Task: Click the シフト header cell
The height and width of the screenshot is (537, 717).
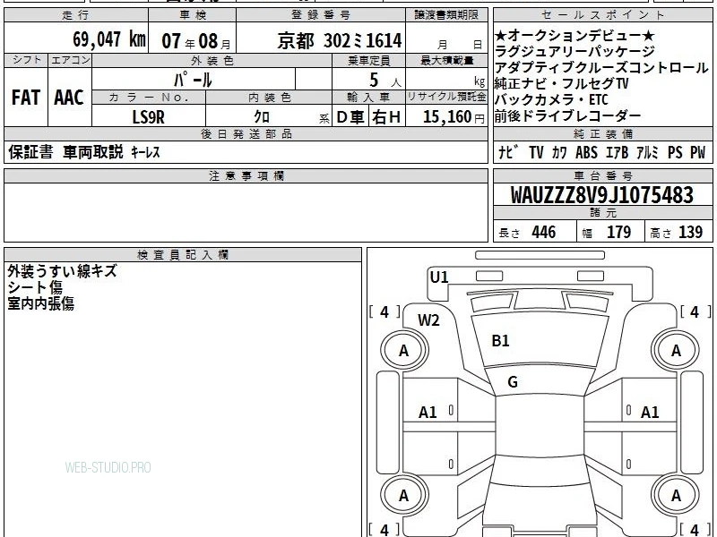Action: 26,60
